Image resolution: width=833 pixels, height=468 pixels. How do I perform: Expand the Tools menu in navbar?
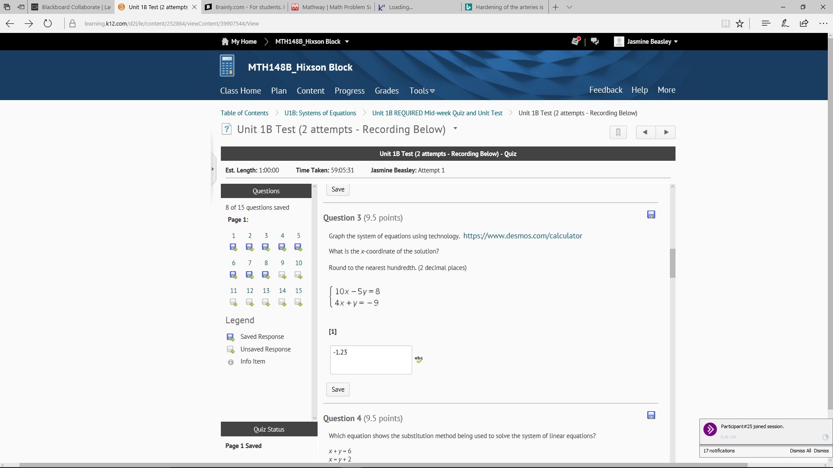(422, 91)
